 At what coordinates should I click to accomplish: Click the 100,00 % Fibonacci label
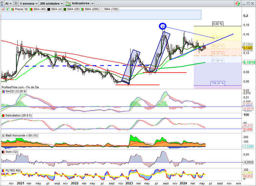(x=218, y=83)
